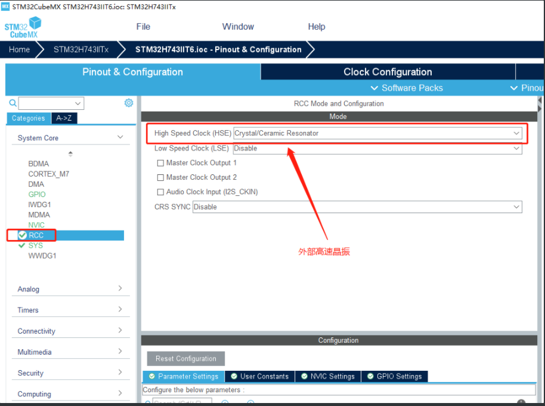Image resolution: width=545 pixels, height=406 pixels.
Task: Enable Master Clock Output 2 checkbox
Action: pyautogui.click(x=160, y=177)
